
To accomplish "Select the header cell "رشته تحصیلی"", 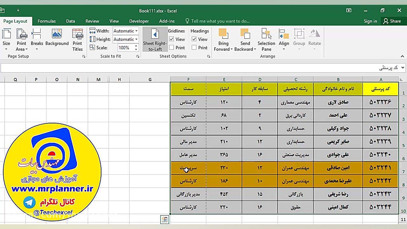I will 296,89.
